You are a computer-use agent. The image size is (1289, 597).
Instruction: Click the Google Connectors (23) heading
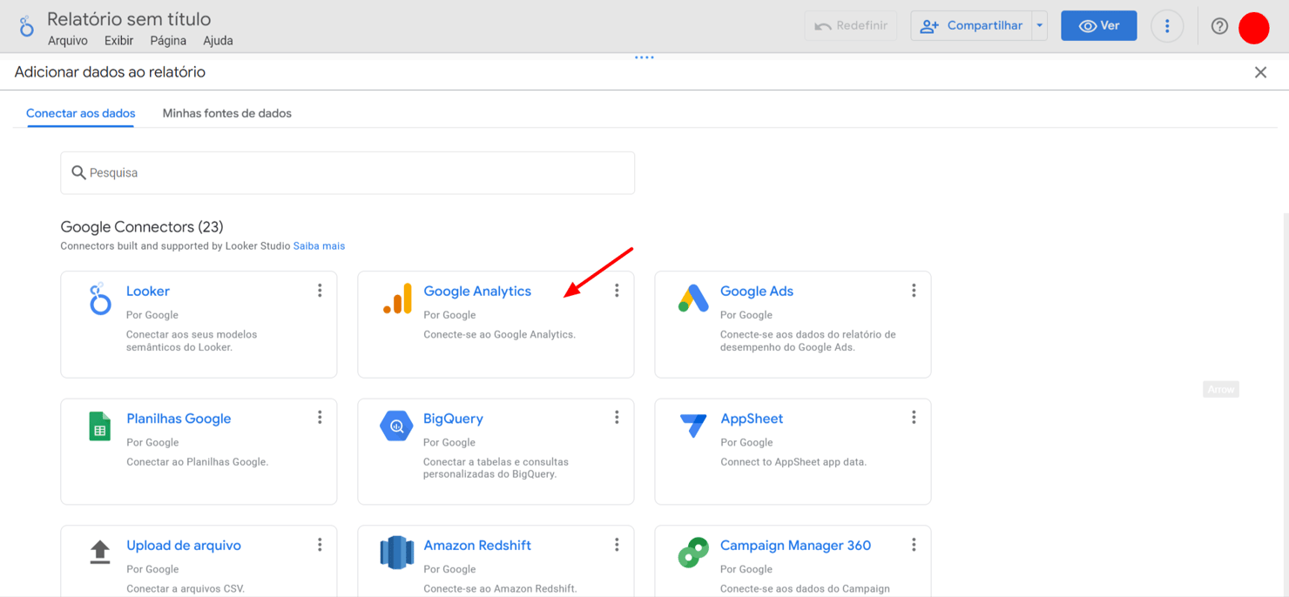[x=142, y=227]
